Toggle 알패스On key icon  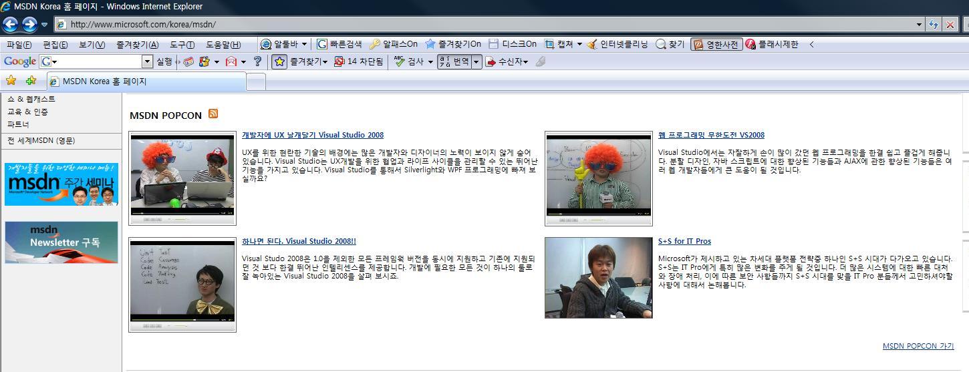pyautogui.click(x=375, y=44)
